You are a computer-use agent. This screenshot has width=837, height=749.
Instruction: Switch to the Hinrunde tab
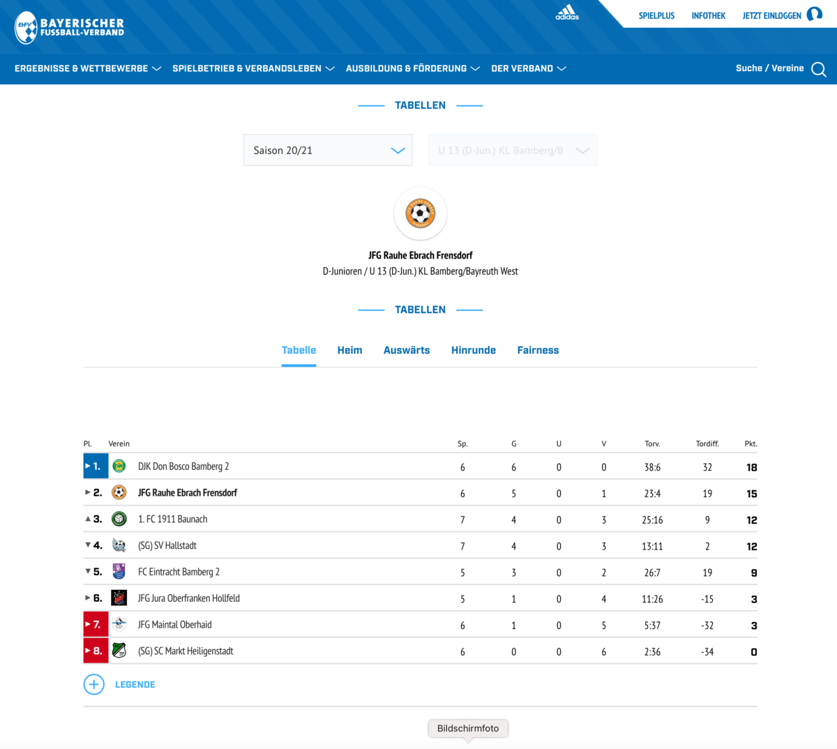[x=474, y=350]
